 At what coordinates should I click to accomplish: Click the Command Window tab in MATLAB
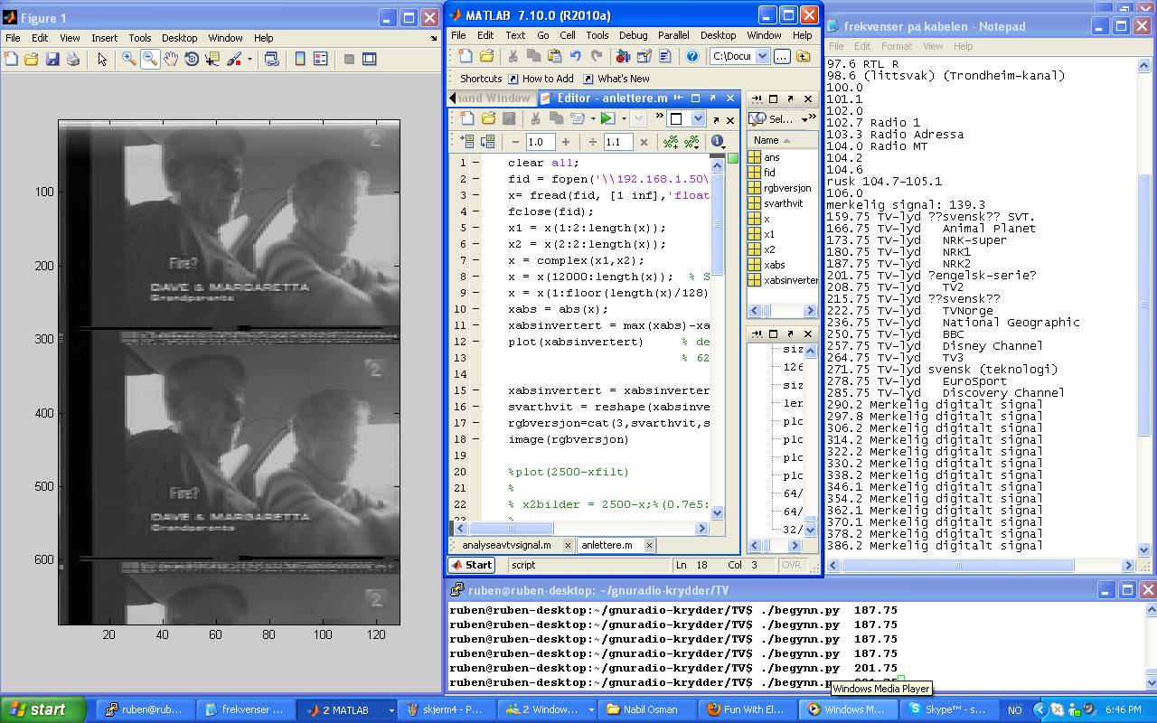pos(494,98)
